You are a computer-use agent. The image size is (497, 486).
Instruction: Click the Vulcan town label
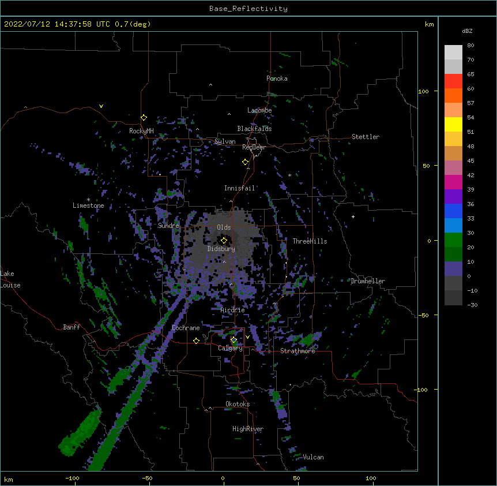coord(313,457)
